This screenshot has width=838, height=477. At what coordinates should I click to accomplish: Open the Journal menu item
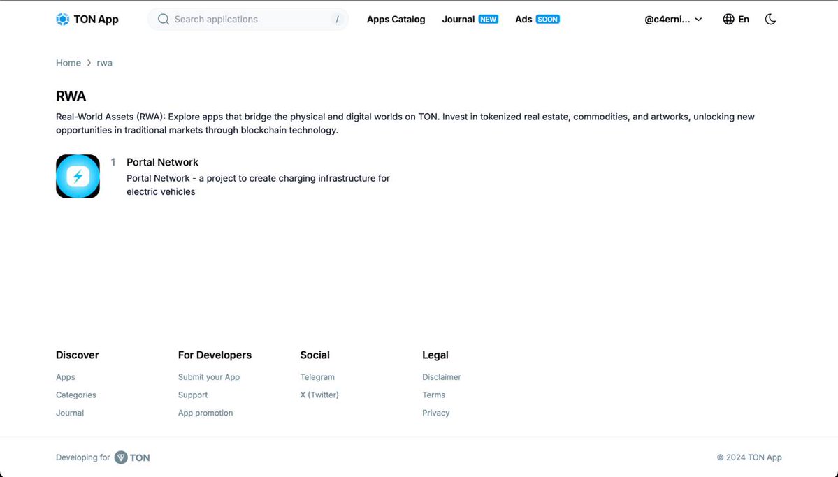[458, 20]
